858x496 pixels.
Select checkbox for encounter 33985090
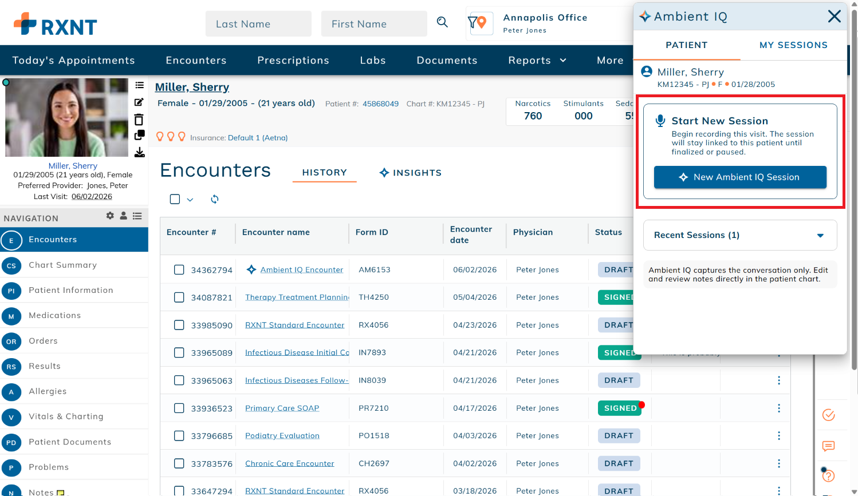pyautogui.click(x=179, y=325)
